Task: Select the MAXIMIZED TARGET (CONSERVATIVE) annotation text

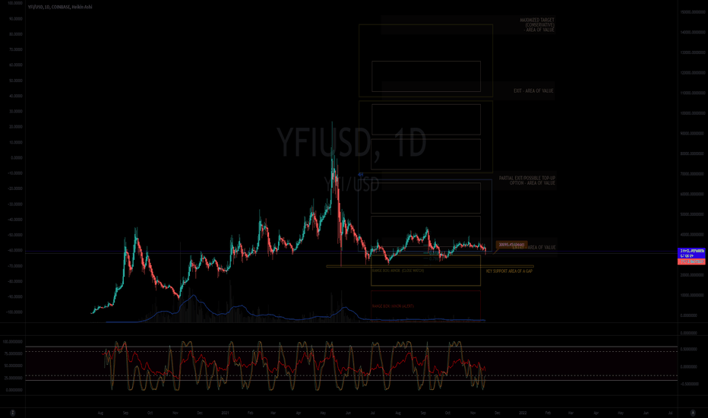Action: click(537, 25)
